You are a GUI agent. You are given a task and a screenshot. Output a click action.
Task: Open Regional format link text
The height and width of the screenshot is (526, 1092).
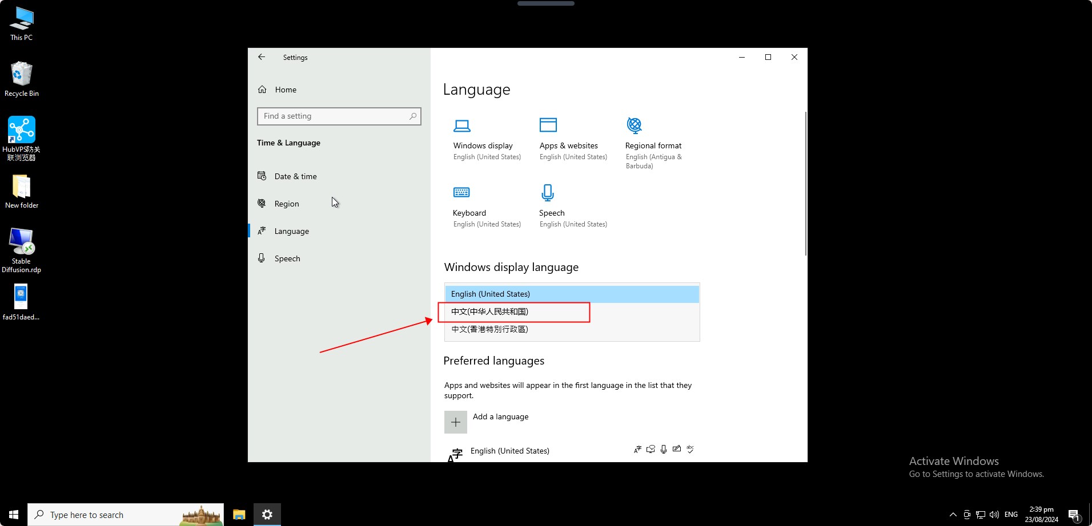(x=653, y=146)
